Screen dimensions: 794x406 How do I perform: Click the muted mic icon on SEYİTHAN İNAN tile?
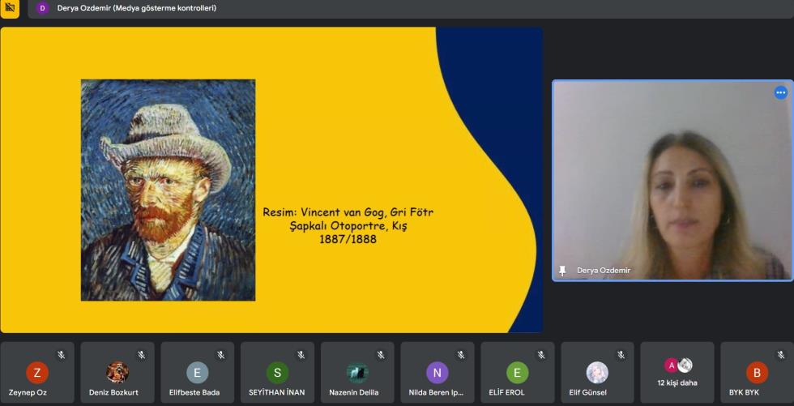click(301, 355)
